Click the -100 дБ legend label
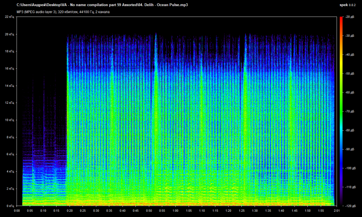 click(350, 168)
